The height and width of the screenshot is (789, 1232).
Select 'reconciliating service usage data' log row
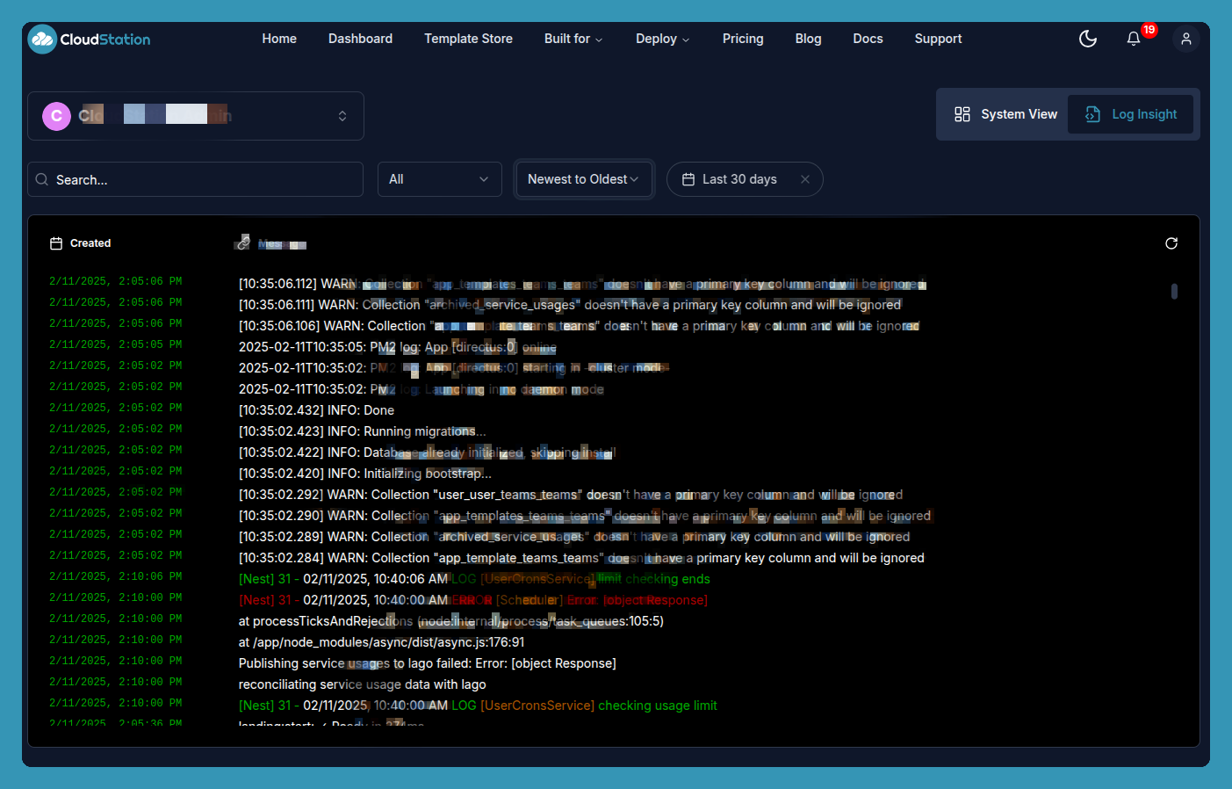363,684
